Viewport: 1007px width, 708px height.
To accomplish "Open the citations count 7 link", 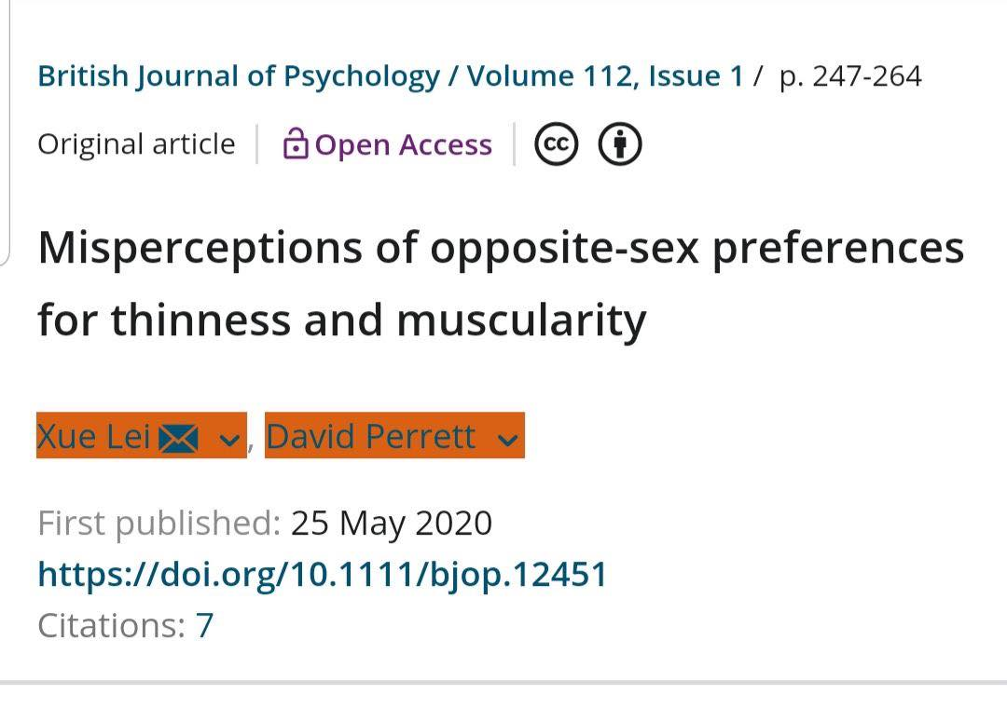I will pos(204,625).
